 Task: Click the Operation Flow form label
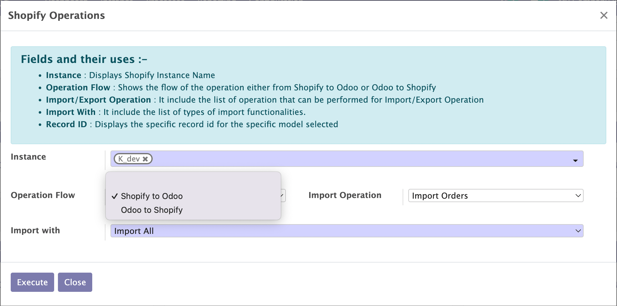tap(43, 195)
